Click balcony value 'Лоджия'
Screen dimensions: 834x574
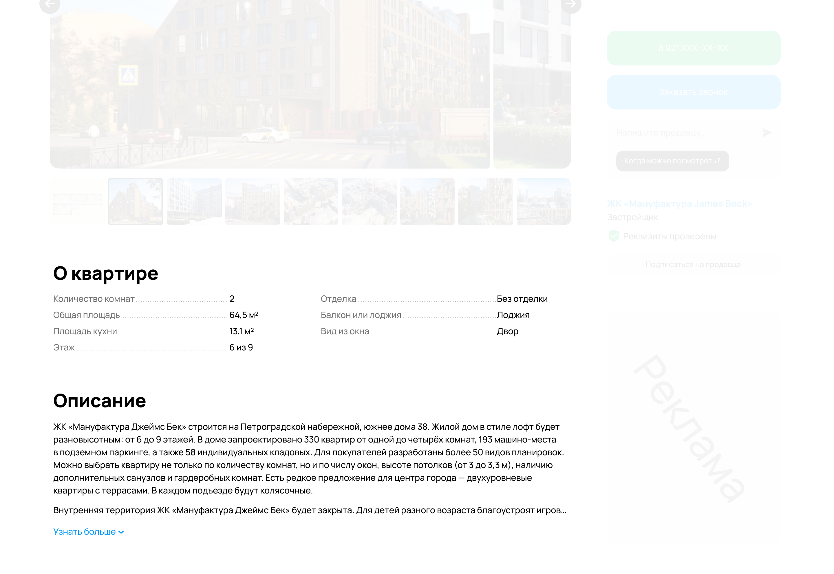(x=513, y=315)
